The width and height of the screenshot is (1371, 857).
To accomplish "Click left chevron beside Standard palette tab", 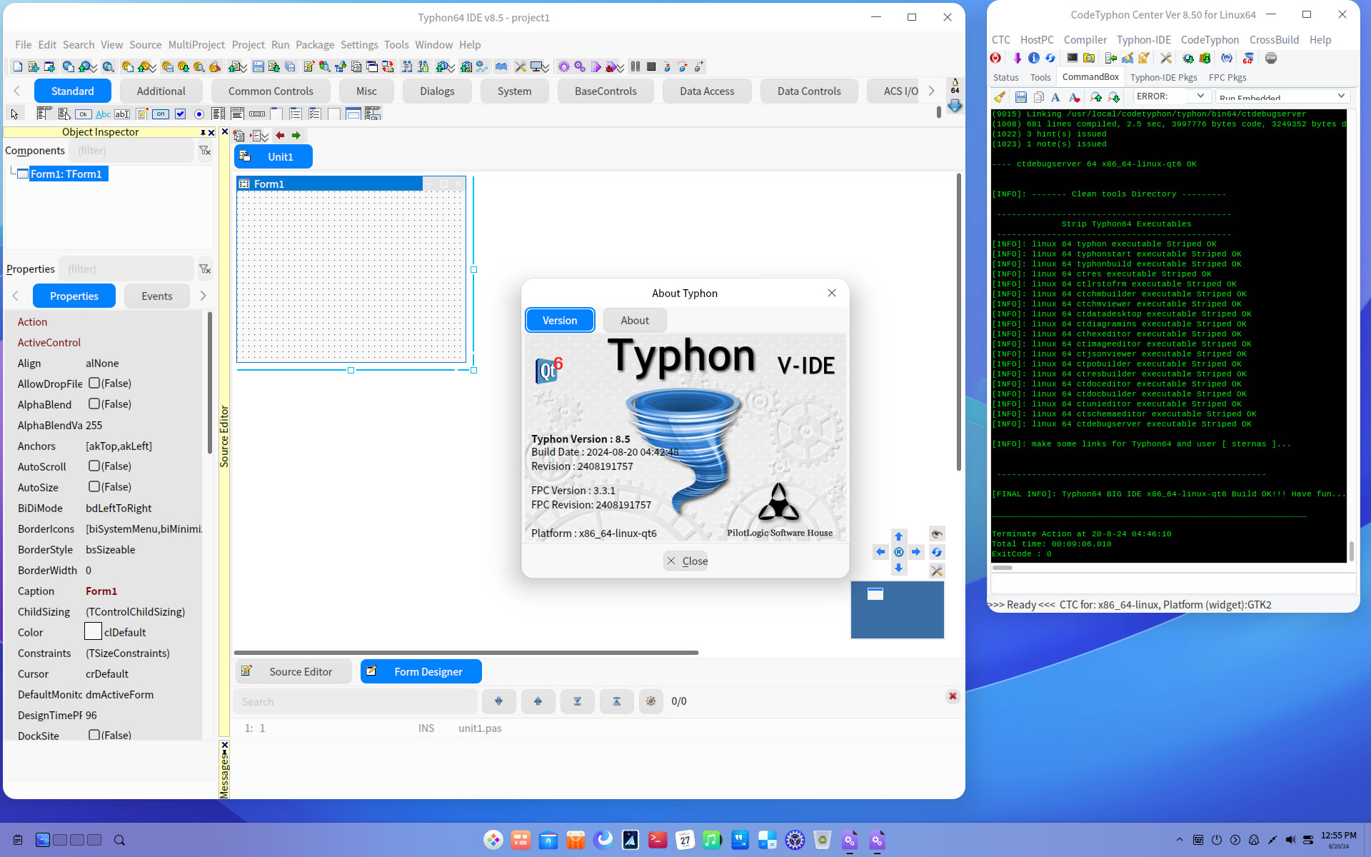I will [17, 91].
